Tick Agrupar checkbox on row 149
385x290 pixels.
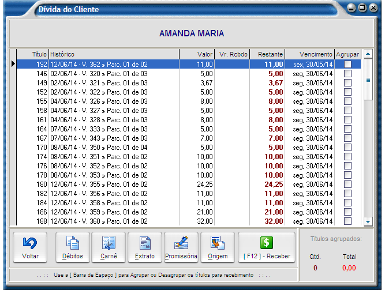point(347,82)
